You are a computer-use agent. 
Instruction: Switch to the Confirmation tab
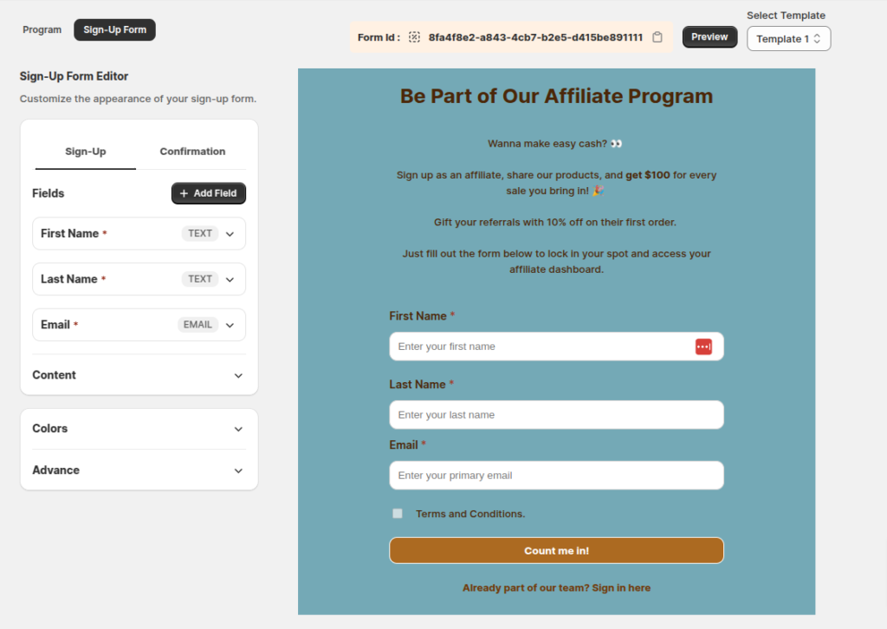pyautogui.click(x=192, y=151)
